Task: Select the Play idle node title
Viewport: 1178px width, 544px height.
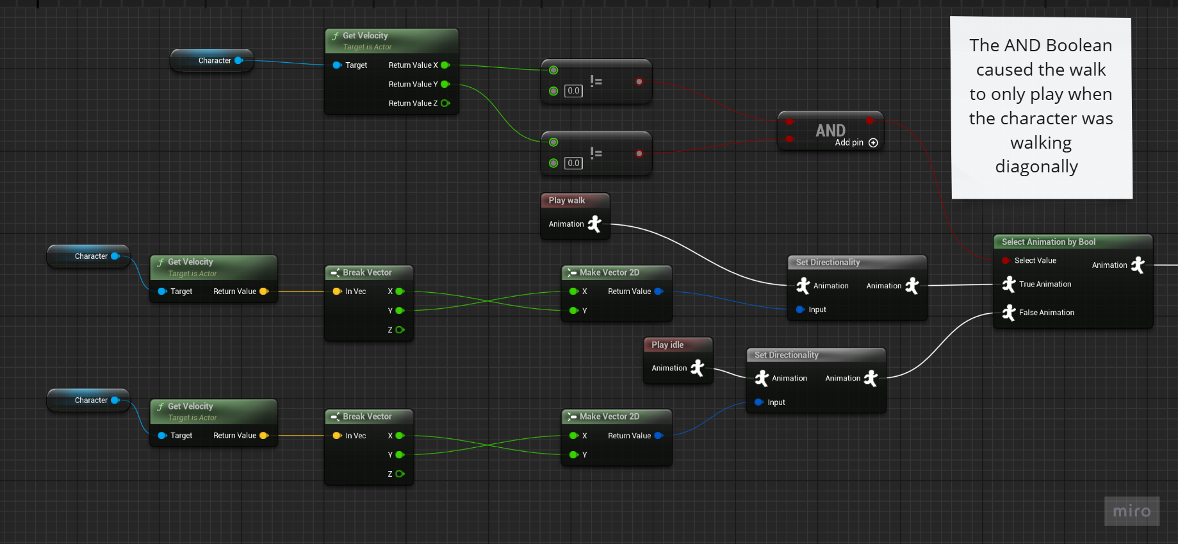Action: coord(667,345)
